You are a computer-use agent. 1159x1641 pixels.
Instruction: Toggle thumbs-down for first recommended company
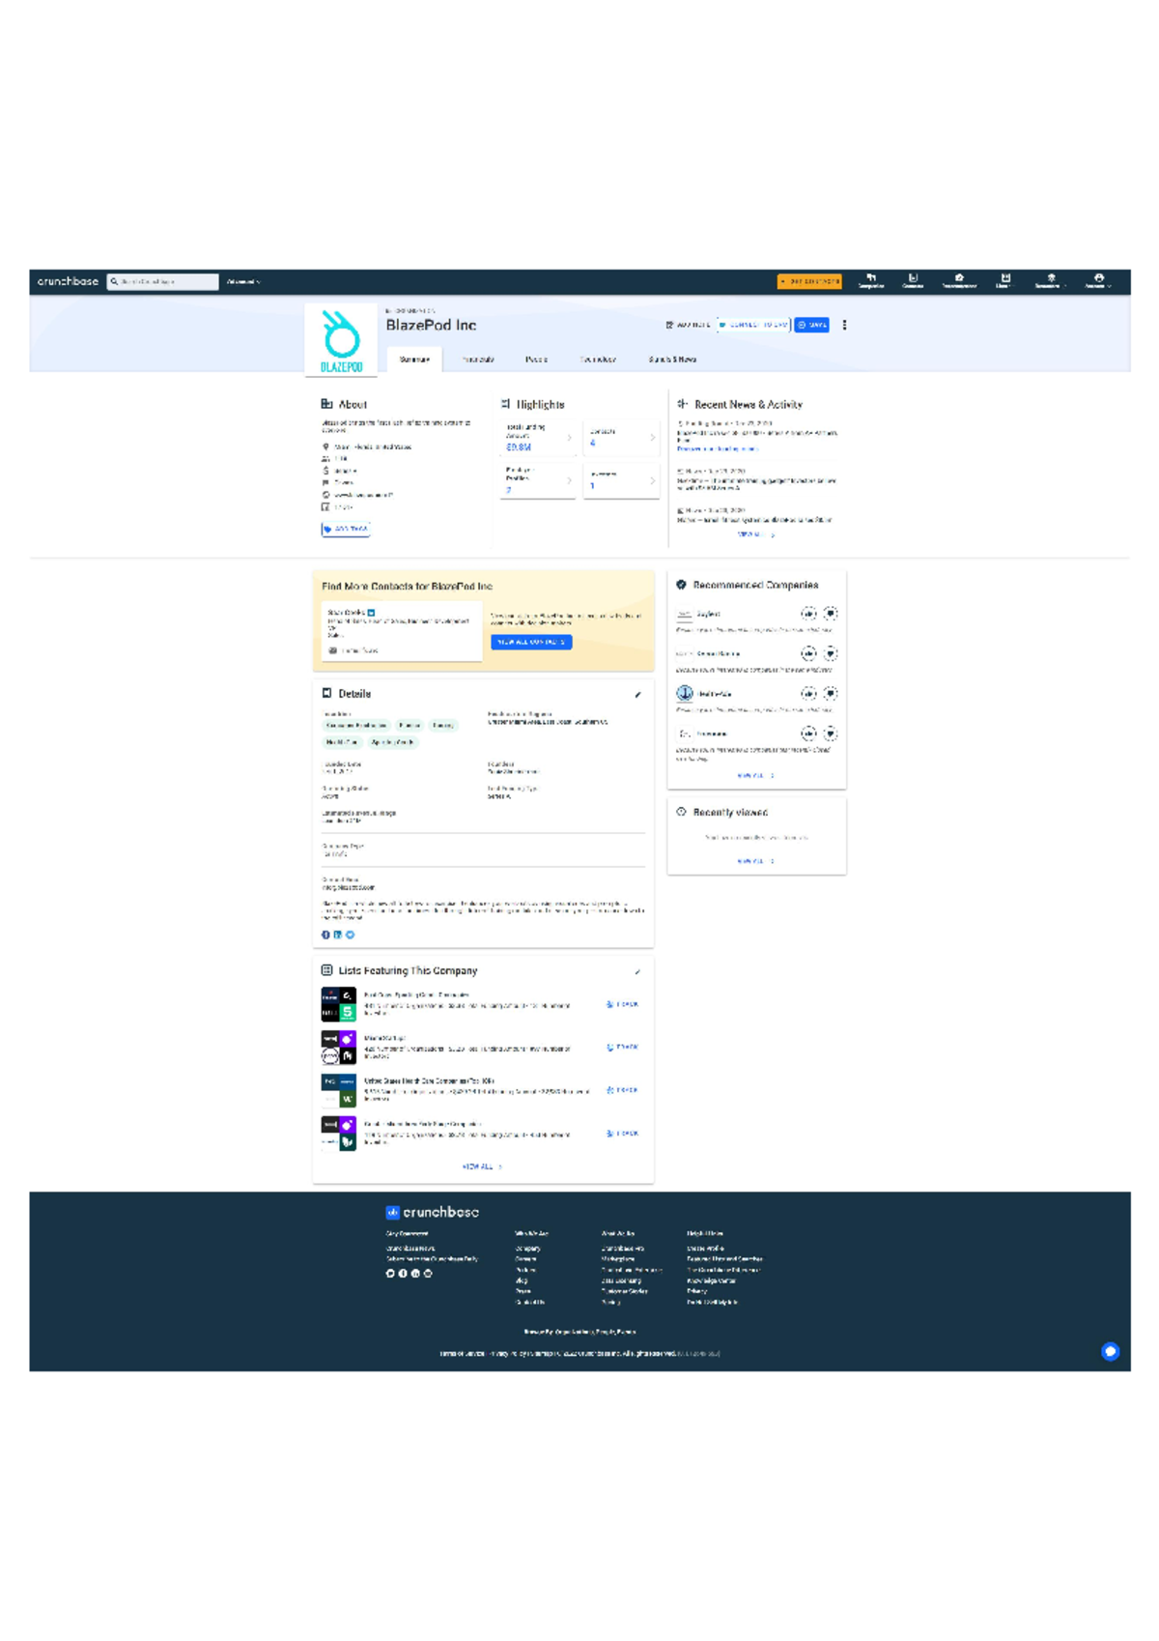tap(830, 614)
